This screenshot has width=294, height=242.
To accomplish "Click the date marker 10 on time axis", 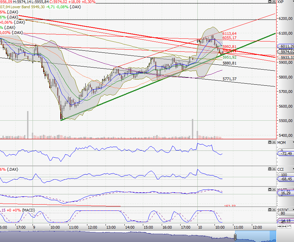I will pos(200,227).
